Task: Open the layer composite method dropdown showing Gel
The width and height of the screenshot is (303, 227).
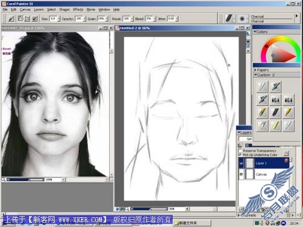Action: (245, 139)
